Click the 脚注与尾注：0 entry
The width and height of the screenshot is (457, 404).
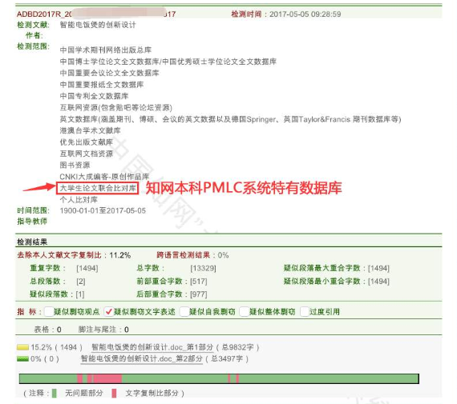(x=103, y=330)
